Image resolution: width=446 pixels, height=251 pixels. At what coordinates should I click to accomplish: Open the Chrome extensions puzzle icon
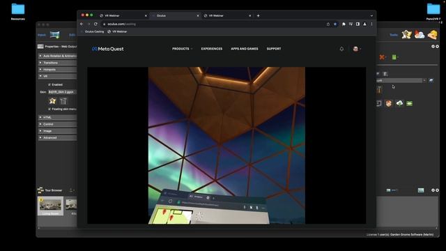344,24
